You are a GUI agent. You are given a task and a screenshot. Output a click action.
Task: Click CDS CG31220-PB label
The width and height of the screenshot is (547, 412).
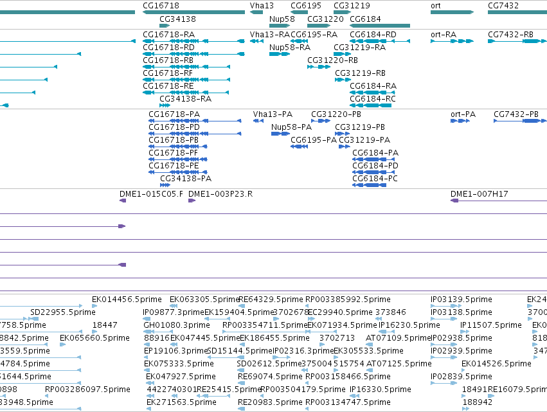336,114
